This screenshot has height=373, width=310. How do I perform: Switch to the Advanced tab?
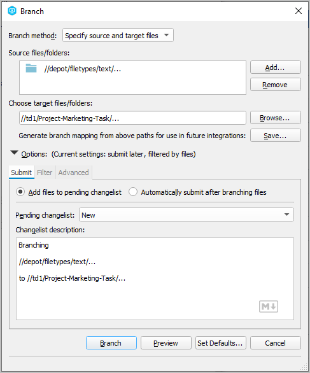click(73, 172)
